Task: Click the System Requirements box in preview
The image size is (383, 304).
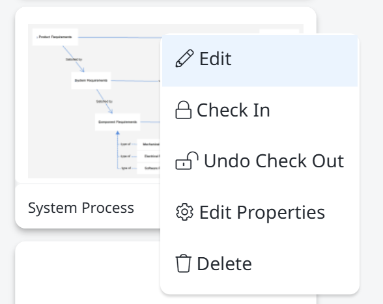Action: coord(91,80)
